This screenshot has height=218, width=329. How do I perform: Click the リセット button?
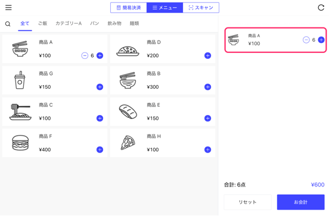pos(247,202)
